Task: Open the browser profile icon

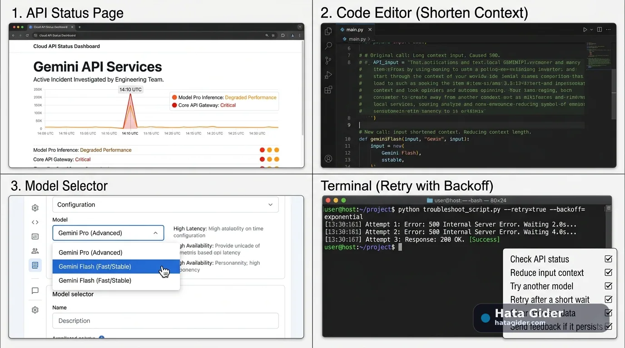Action: pos(292,35)
